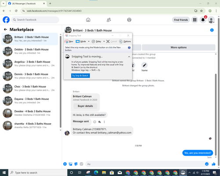Open the Debbie 3 Beds 1 Bath conversation

click(x=29, y=51)
